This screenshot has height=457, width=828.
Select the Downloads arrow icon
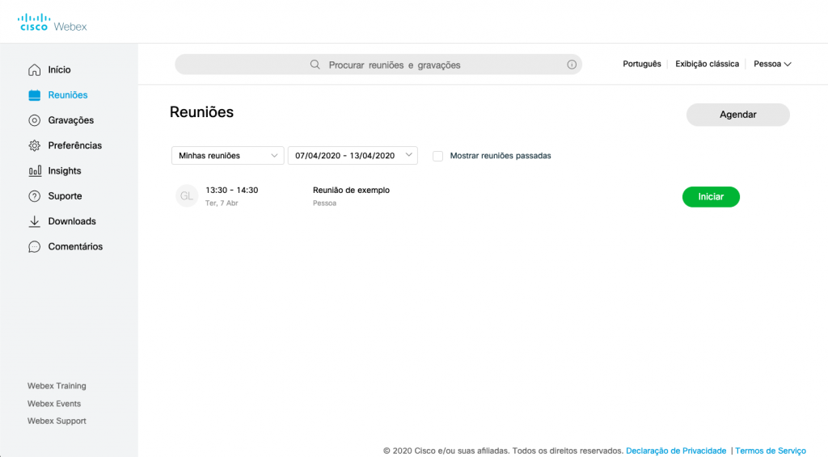coord(34,221)
